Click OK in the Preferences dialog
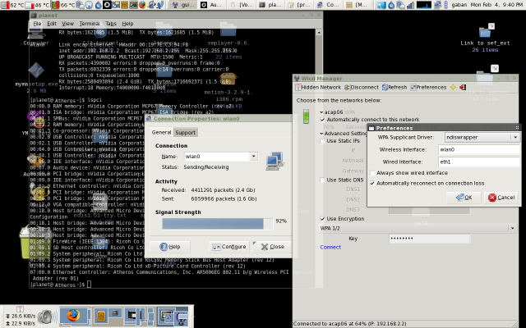Image resolution: width=526 pixels, height=328 pixels. coord(464,198)
